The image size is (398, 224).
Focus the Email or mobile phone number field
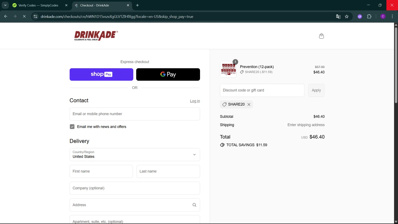pos(135,114)
